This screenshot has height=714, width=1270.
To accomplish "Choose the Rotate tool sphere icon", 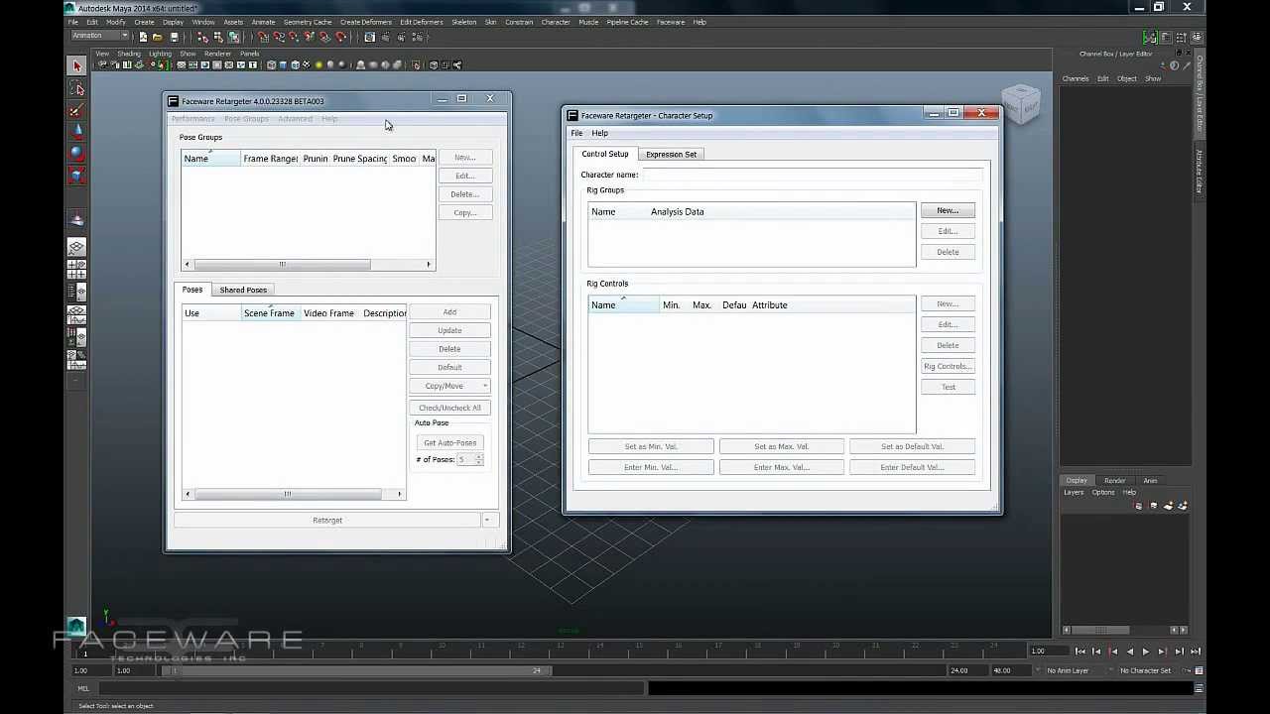I will [x=76, y=153].
